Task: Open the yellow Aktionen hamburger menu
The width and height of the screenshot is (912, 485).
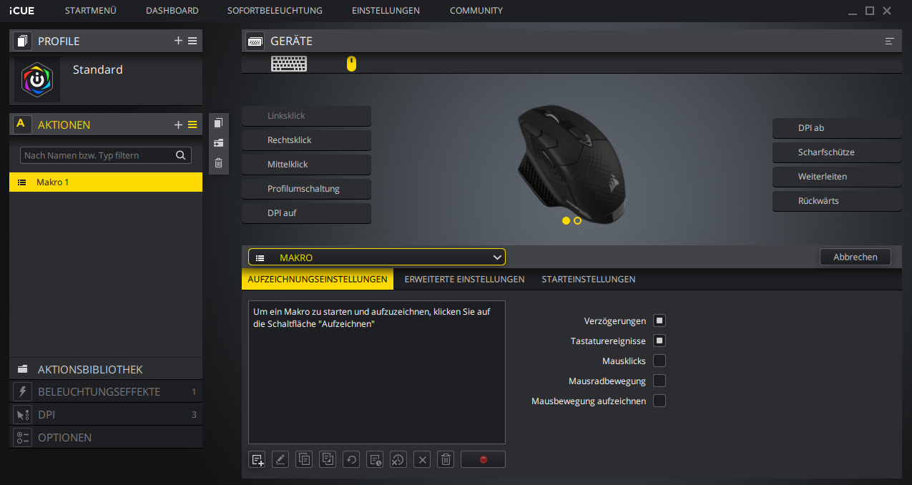Action: pos(192,124)
